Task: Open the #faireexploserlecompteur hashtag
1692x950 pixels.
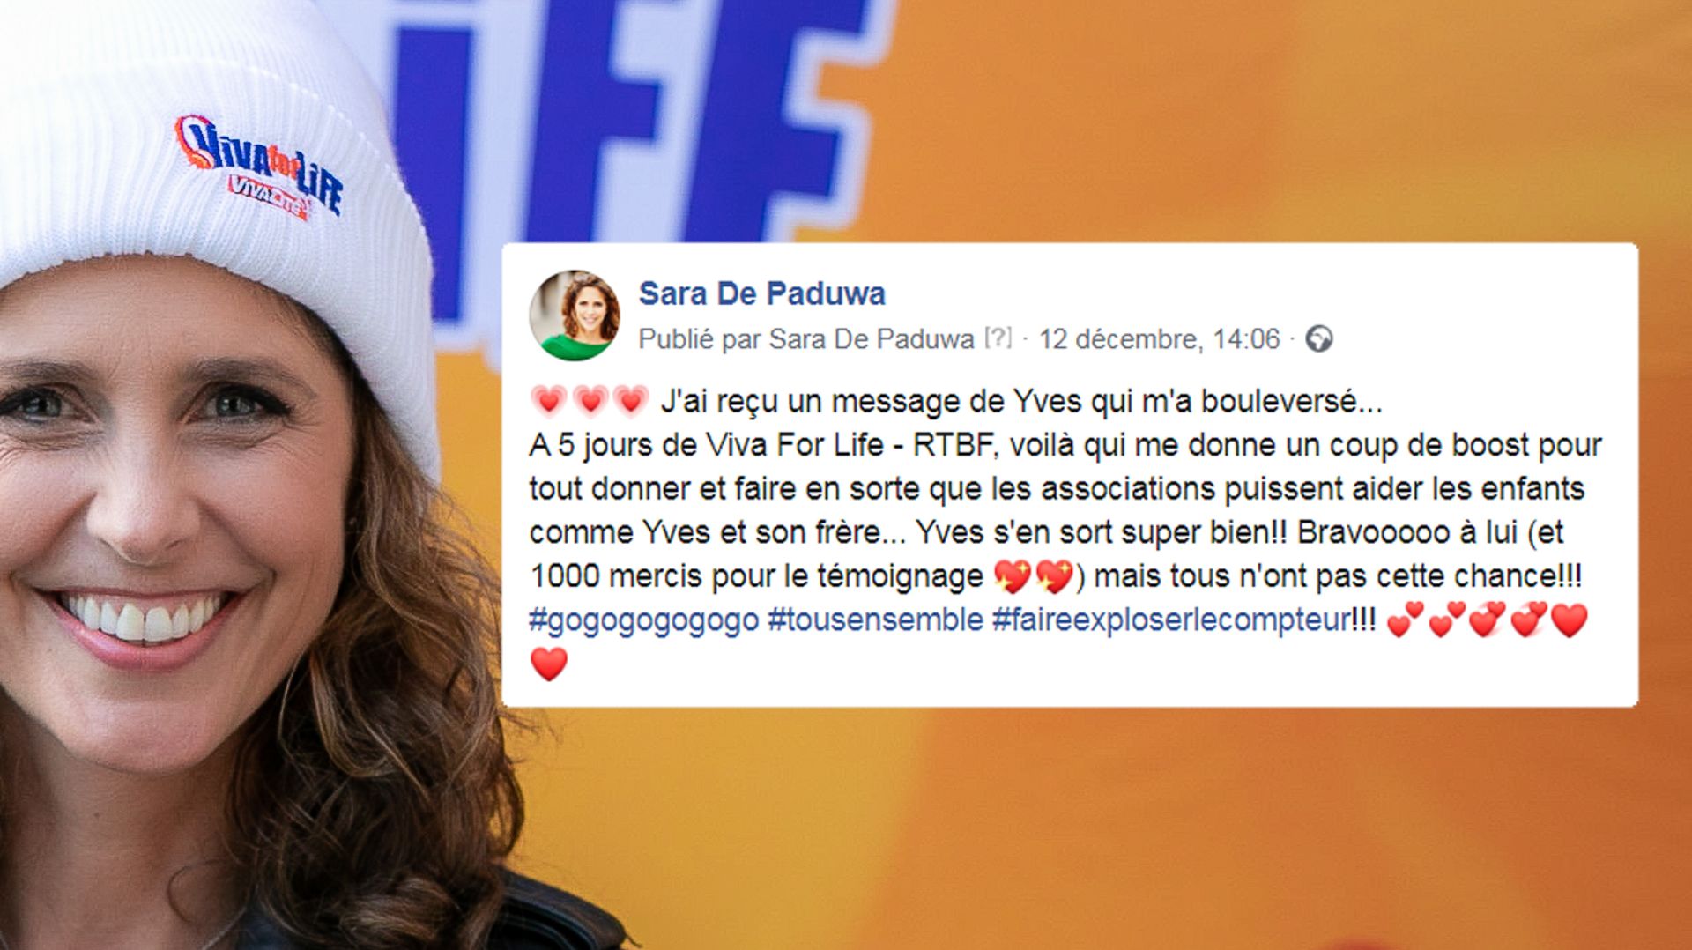Action: (1170, 620)
